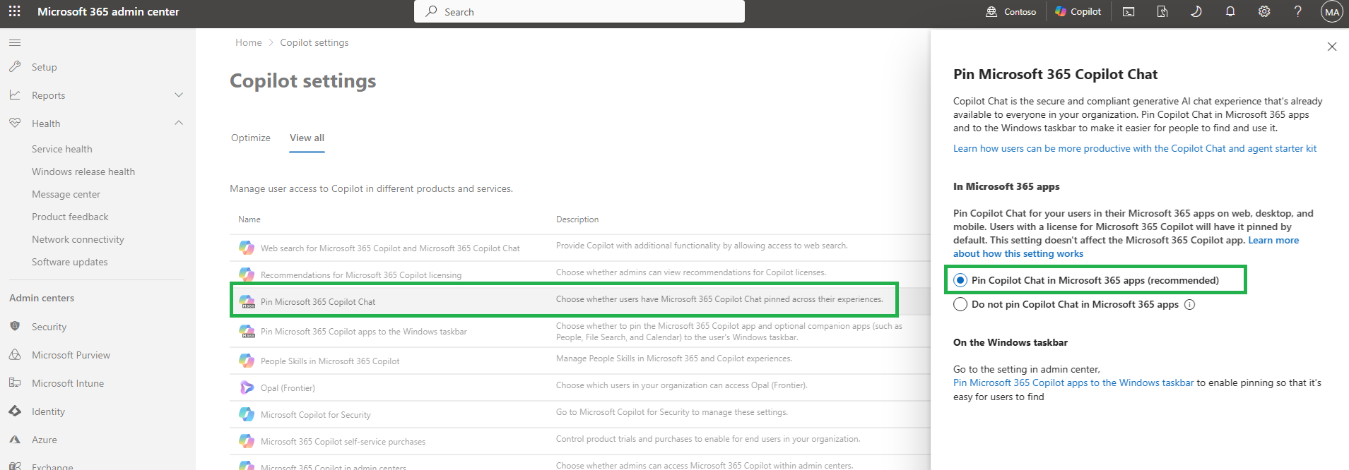Viewport: 1349px width, 470px height.
Task: Click the Microsoft Purview icon
Action: 15,354
